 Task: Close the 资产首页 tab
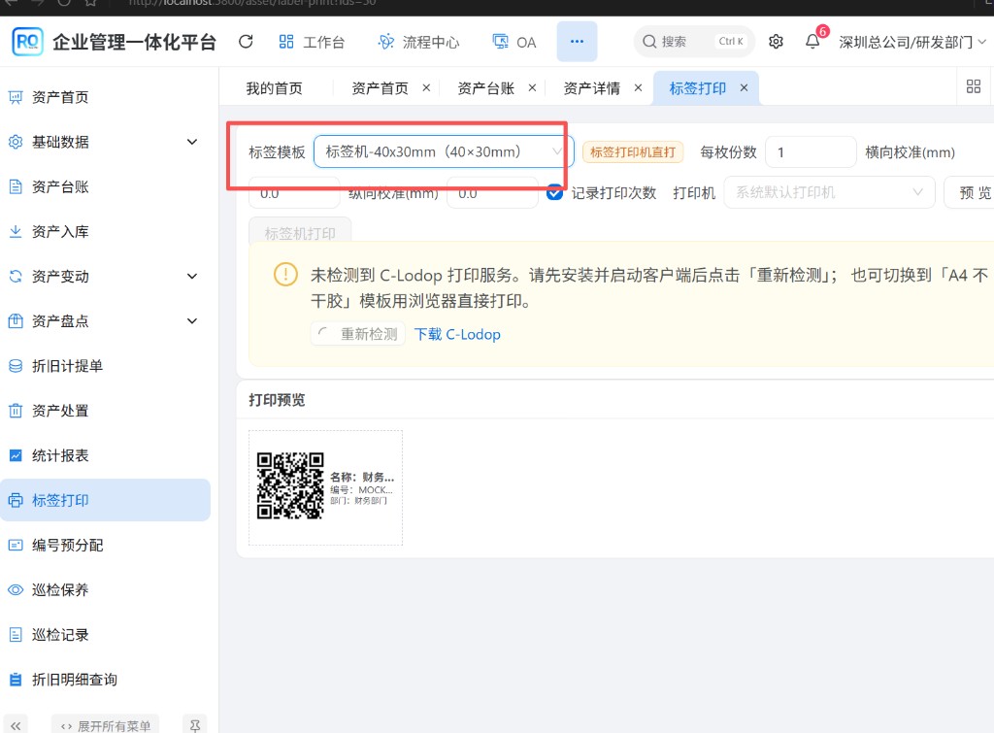pos(427,88)
